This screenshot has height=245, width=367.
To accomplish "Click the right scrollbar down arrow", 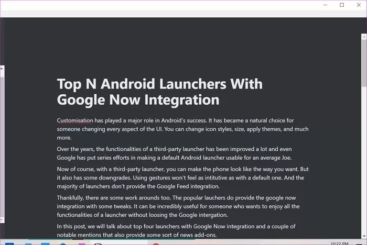I will [x=364, y=236].
